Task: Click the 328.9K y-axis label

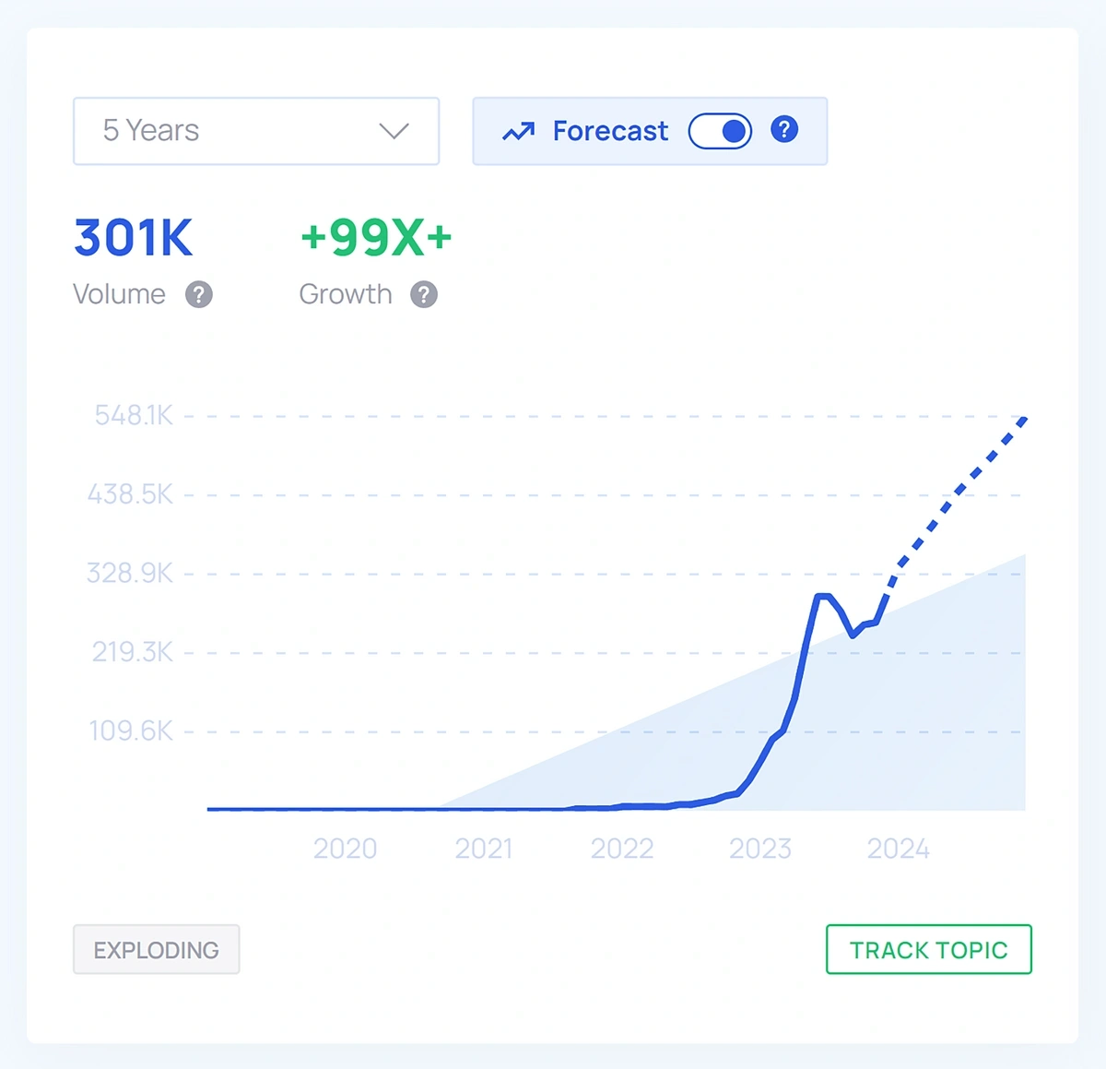Action: pos(130,574)
